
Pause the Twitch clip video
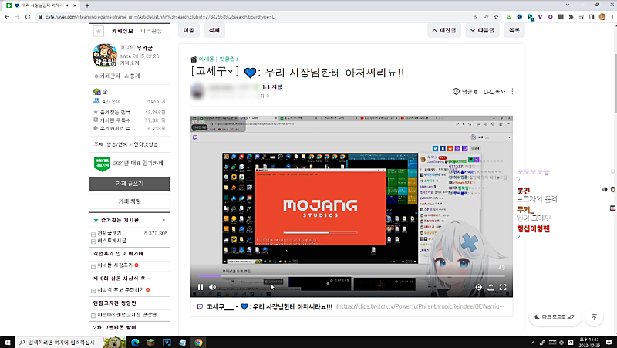coord(201,287)
